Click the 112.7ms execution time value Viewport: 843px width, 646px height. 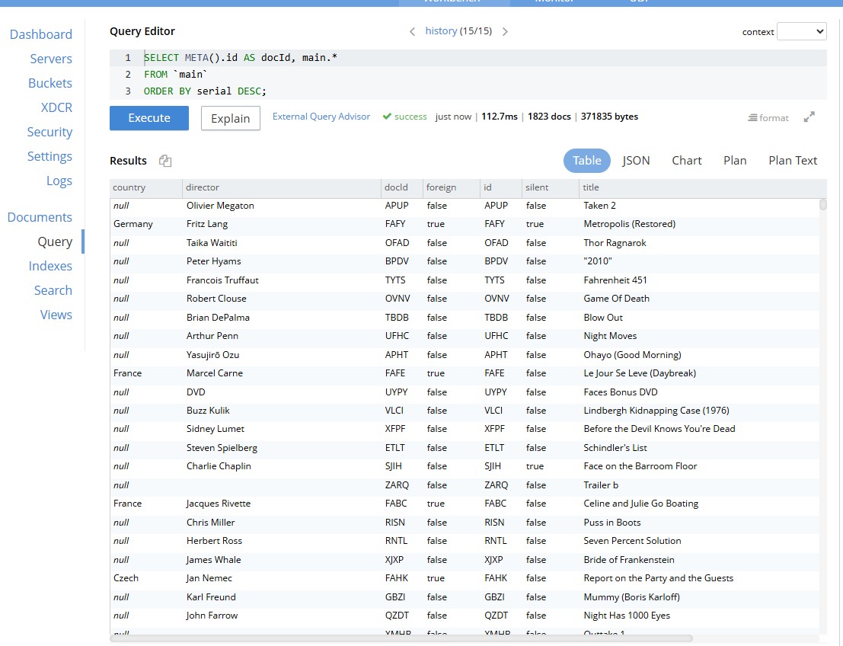tap(499, 117)
